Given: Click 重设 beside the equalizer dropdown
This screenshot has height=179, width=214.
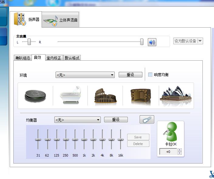Looking at the screenshot, I should (116, 120).
